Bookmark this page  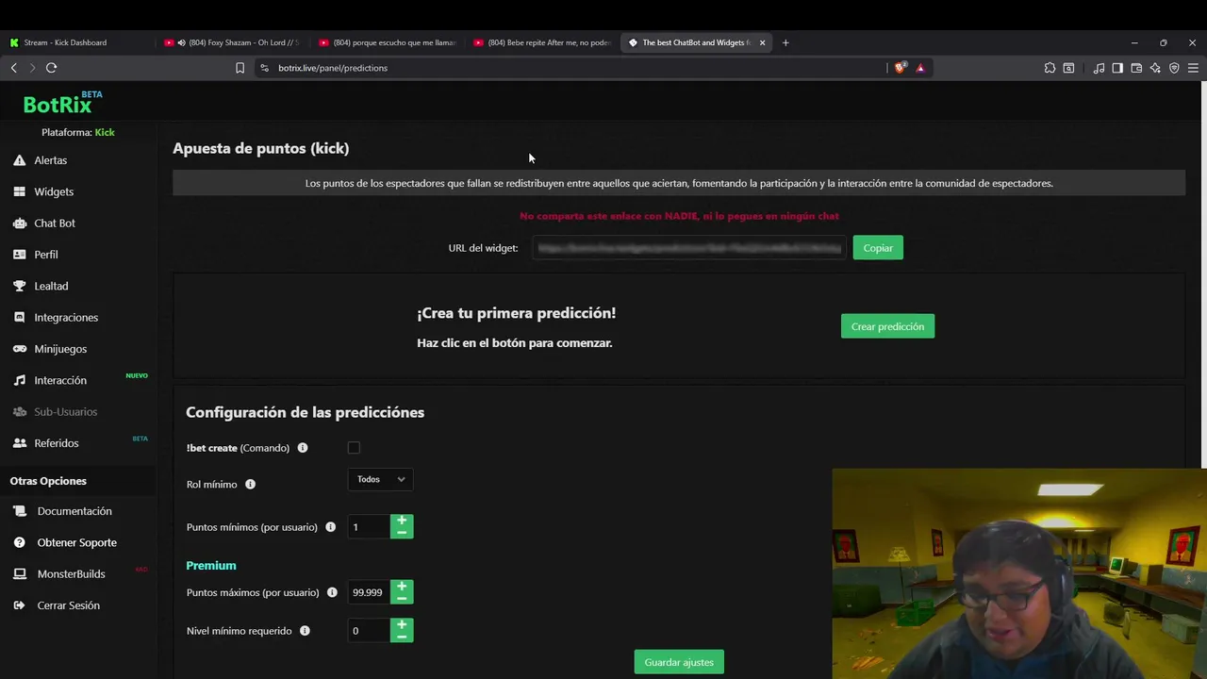pos(240,68)
